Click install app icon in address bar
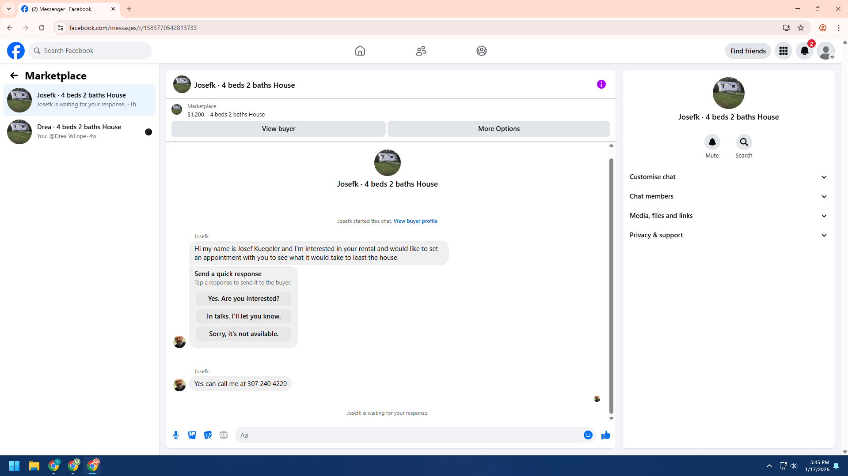Image resolution: width=848 pixels, height=476 pixels. (786, 28)
